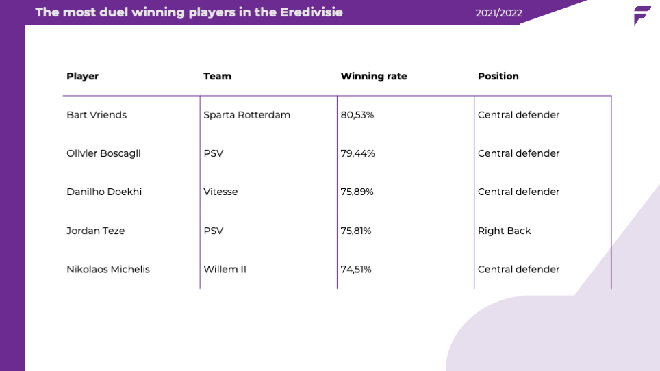Click the Position column header
The width and height of the screenshot is (660, 371).
point(498,76)
